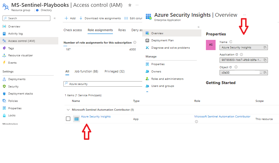Copy the Object ID using its copy icon
The height and width of the screenshot is (163, 279).
tap(265, 72)
